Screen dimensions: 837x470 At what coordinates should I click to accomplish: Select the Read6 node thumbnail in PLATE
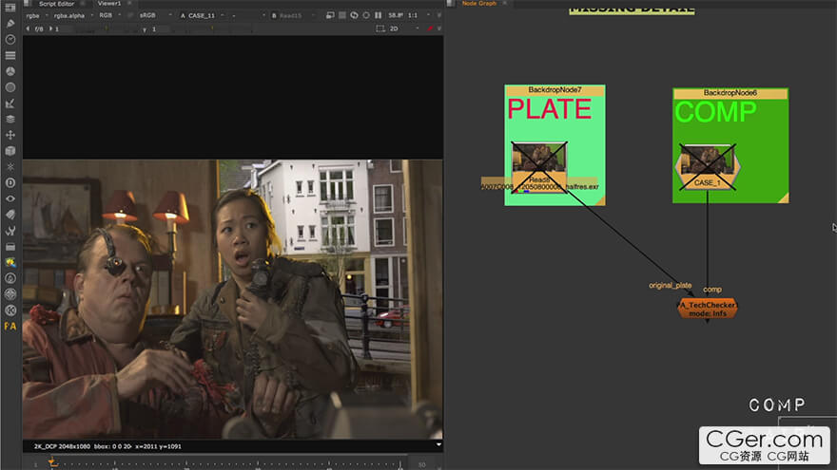click(x=540, y=159)
